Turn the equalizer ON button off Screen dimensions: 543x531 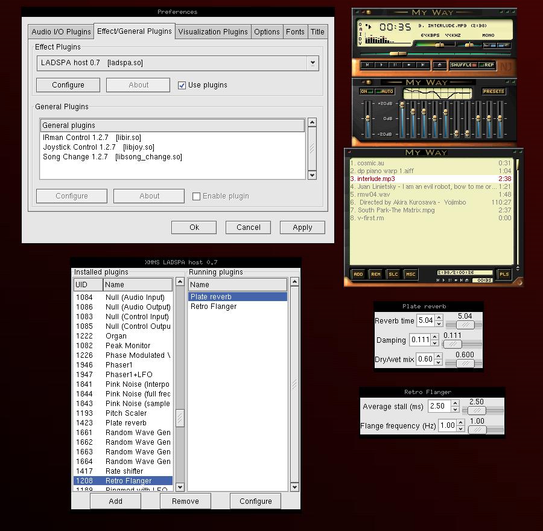click(366, 92)
